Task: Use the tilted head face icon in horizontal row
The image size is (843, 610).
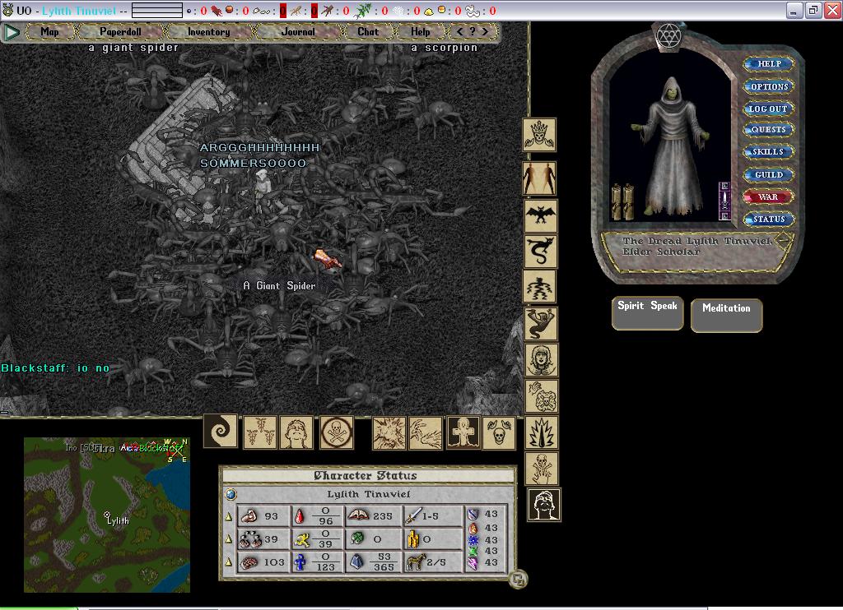Action: point(296,432)
